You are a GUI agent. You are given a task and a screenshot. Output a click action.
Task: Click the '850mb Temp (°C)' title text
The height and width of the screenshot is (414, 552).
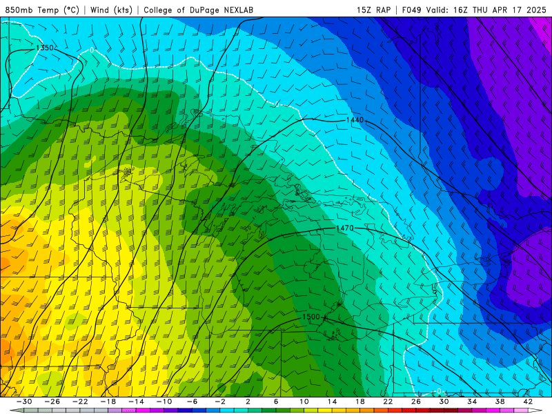click(42, 10)
